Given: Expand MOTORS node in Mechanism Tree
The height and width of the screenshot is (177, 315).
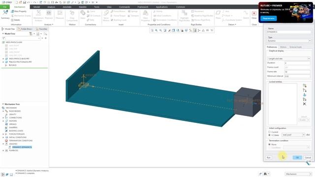Looking at the screenshot, I should (3, 121).
